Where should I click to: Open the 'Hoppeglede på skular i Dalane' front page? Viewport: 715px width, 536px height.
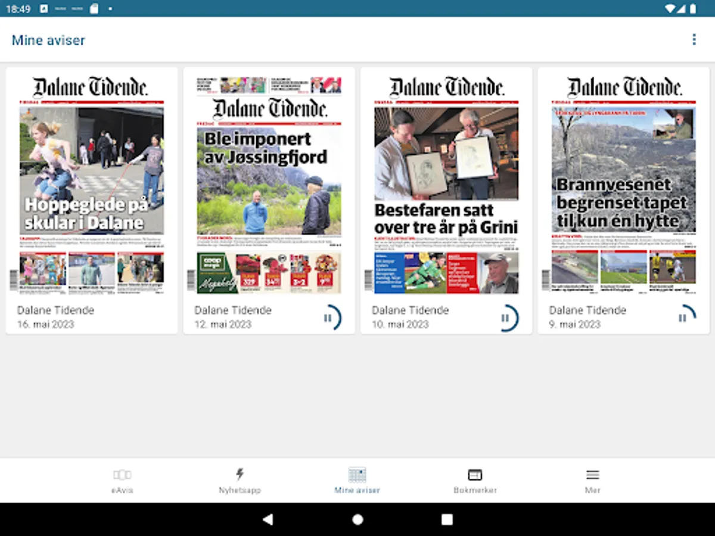click(x=92, y=185)
